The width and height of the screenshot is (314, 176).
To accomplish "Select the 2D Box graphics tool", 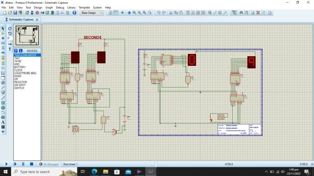I will [3, 103].
